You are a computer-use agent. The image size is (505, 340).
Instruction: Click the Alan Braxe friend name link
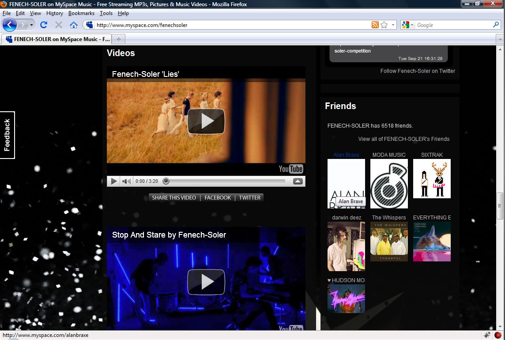[x=346, y=155]
